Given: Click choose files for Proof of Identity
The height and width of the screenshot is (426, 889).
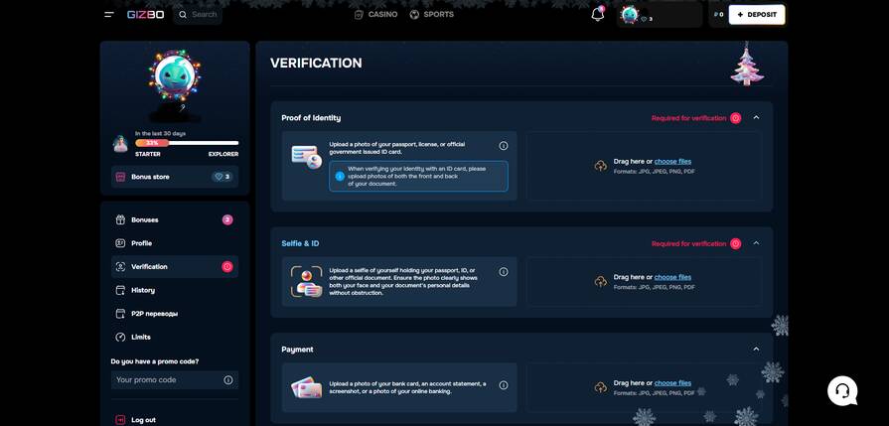Looking at the screenshot, I should tap(672, 161).
